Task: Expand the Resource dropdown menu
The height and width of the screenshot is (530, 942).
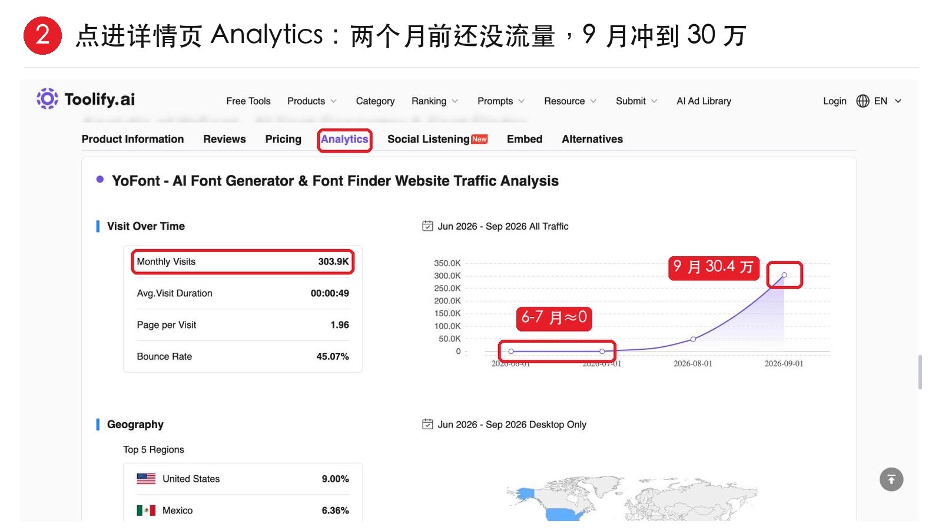Action: pyautogui.click(x=570, y=101)
